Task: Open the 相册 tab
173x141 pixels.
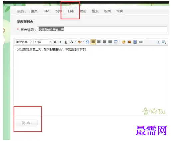Action: (x=83, y=11)
